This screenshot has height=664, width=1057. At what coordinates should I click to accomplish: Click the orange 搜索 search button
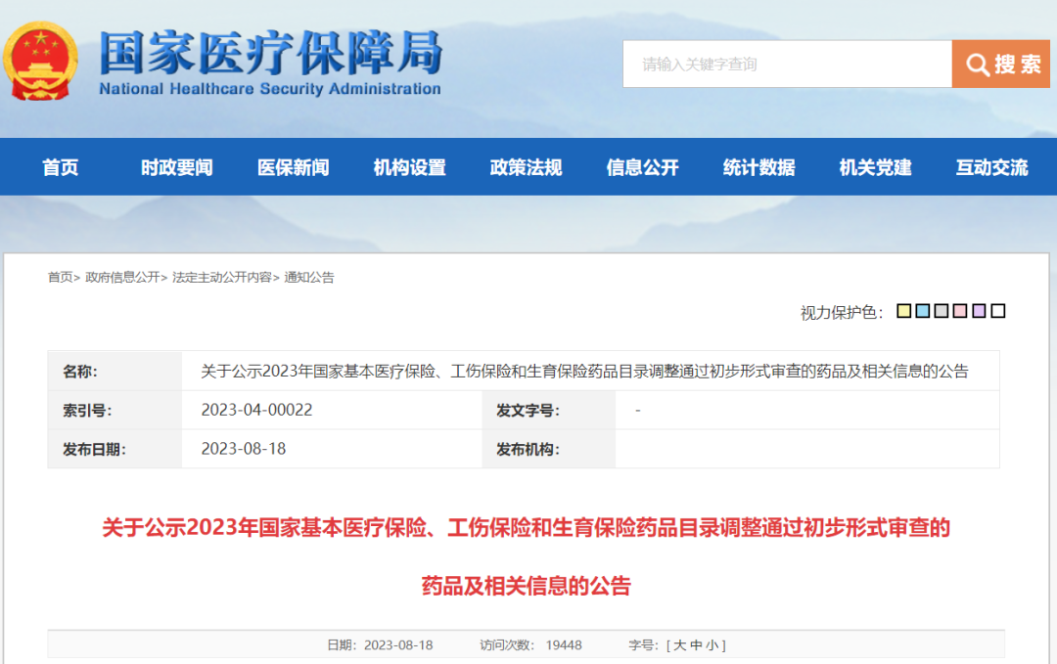click(x=1001, y=64)
